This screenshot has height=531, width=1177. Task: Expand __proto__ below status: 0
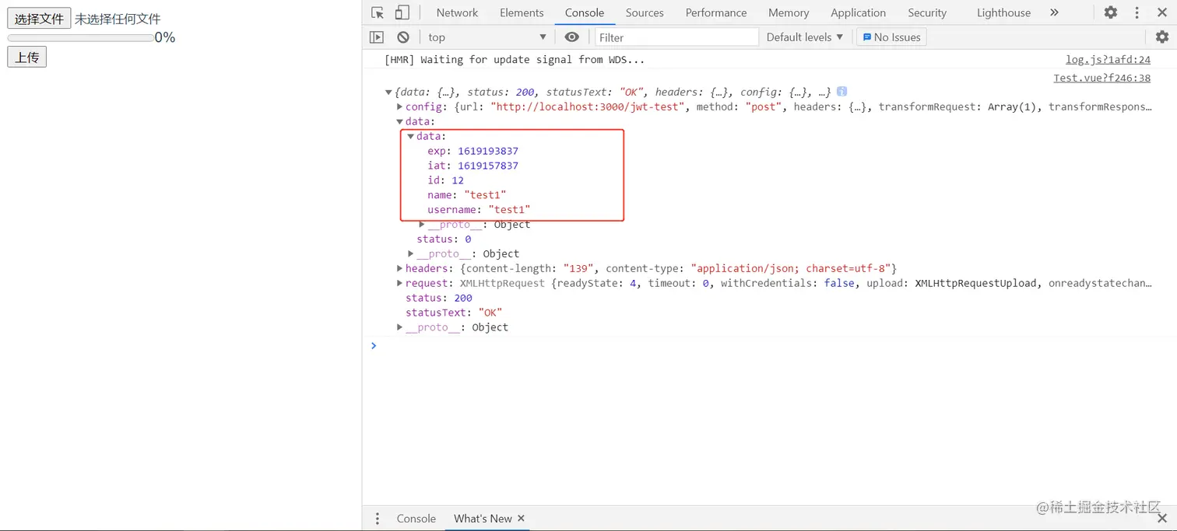(411, 254)
